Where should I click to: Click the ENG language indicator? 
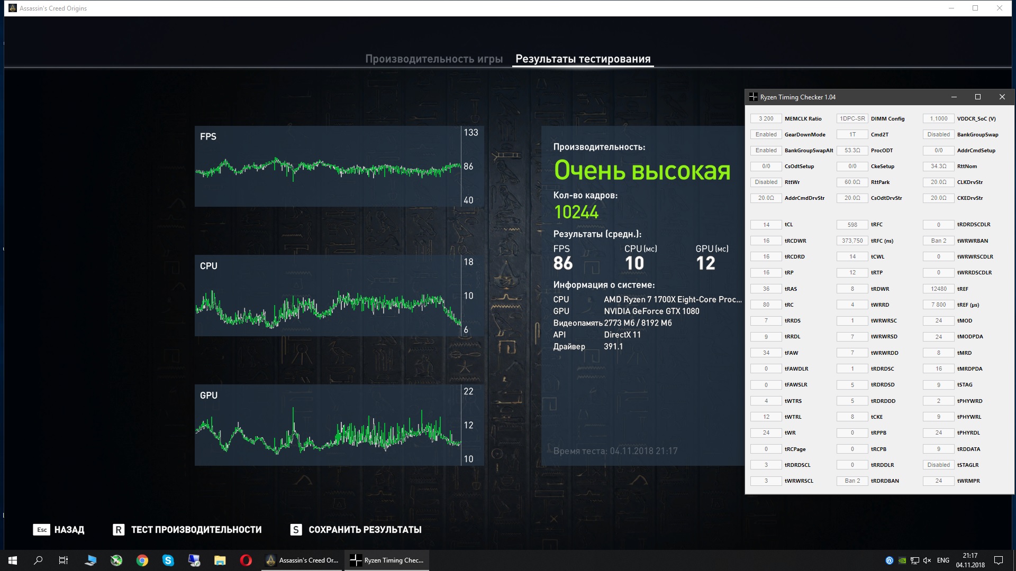tap(943, 560)
